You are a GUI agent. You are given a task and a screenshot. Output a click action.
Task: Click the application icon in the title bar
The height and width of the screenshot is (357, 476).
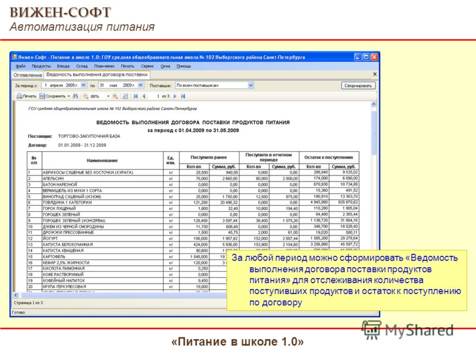tap(14, 57)
